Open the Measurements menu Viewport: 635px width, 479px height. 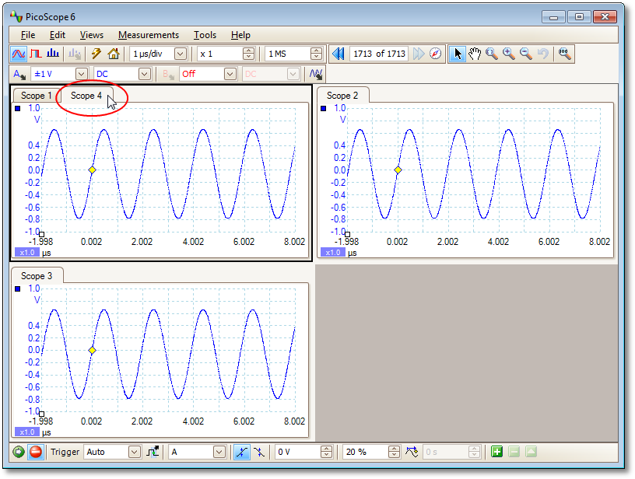coord(148,35)
